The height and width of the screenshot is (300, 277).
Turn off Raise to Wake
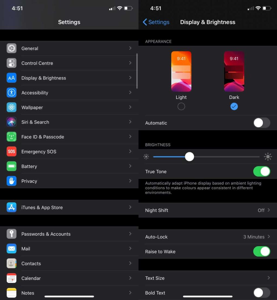pos(261,252)
